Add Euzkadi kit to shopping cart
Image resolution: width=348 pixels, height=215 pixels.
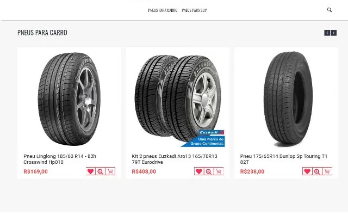pyautogui.click(x=219, y=171)
